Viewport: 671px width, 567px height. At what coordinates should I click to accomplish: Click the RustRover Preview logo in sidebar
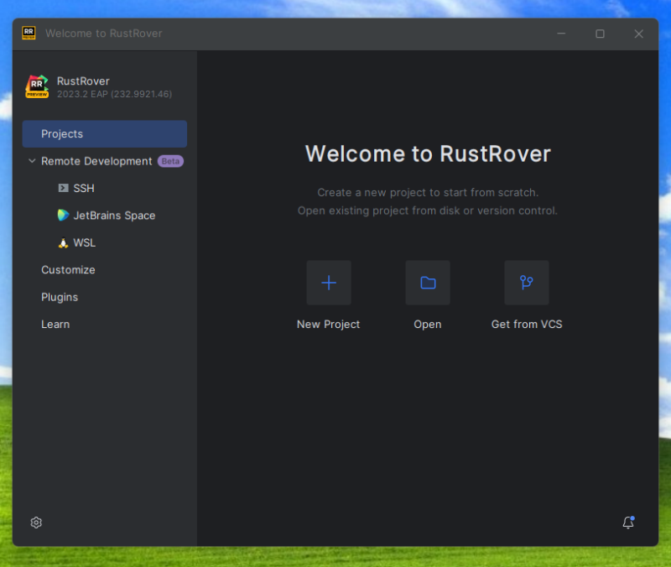coord(37,87)
